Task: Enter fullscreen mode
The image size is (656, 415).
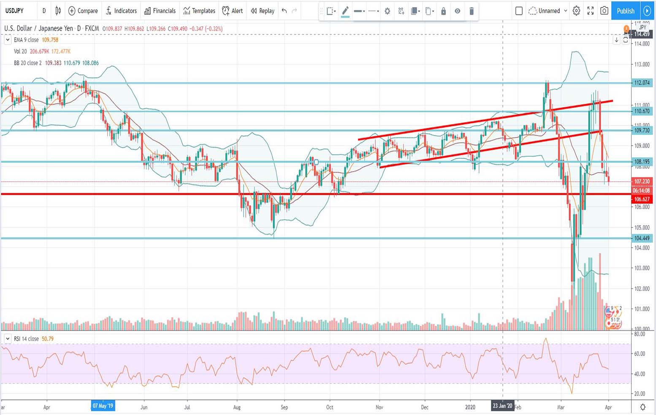Action: (x=590, y=11)
